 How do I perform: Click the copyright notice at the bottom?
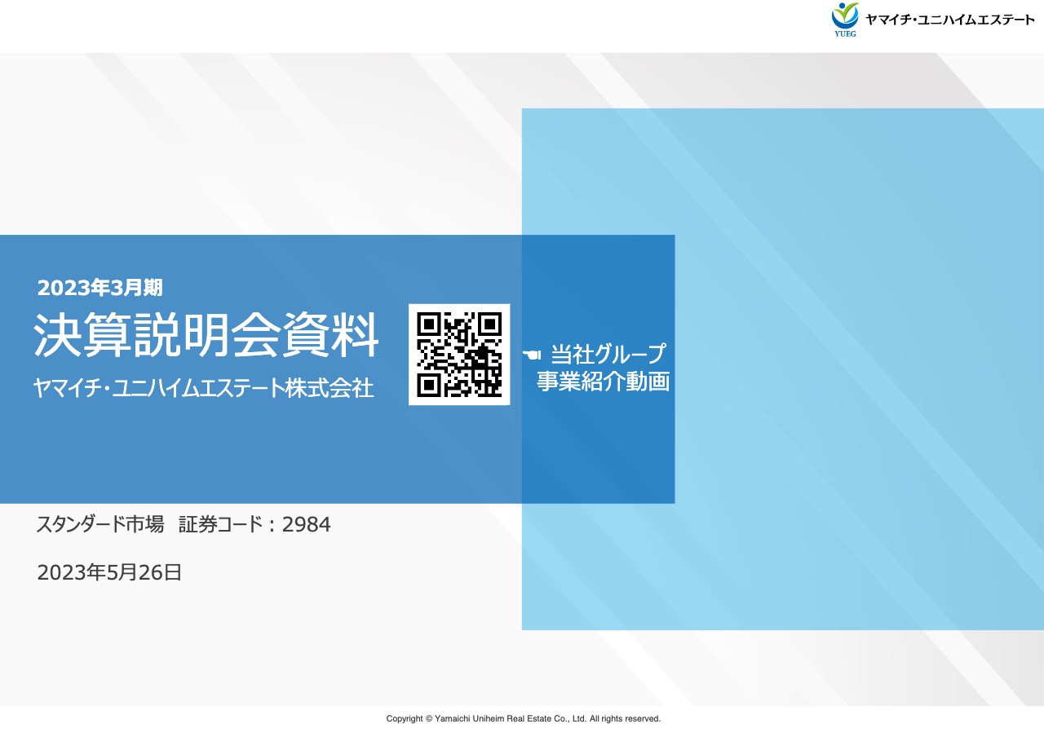522,718
